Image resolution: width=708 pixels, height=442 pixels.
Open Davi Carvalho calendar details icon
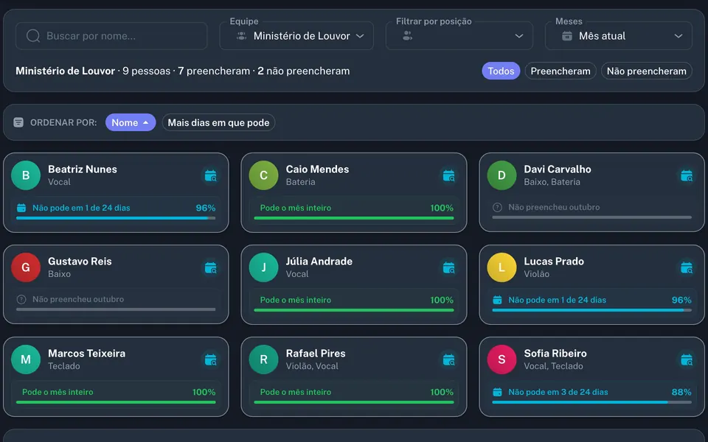[687, 176]
